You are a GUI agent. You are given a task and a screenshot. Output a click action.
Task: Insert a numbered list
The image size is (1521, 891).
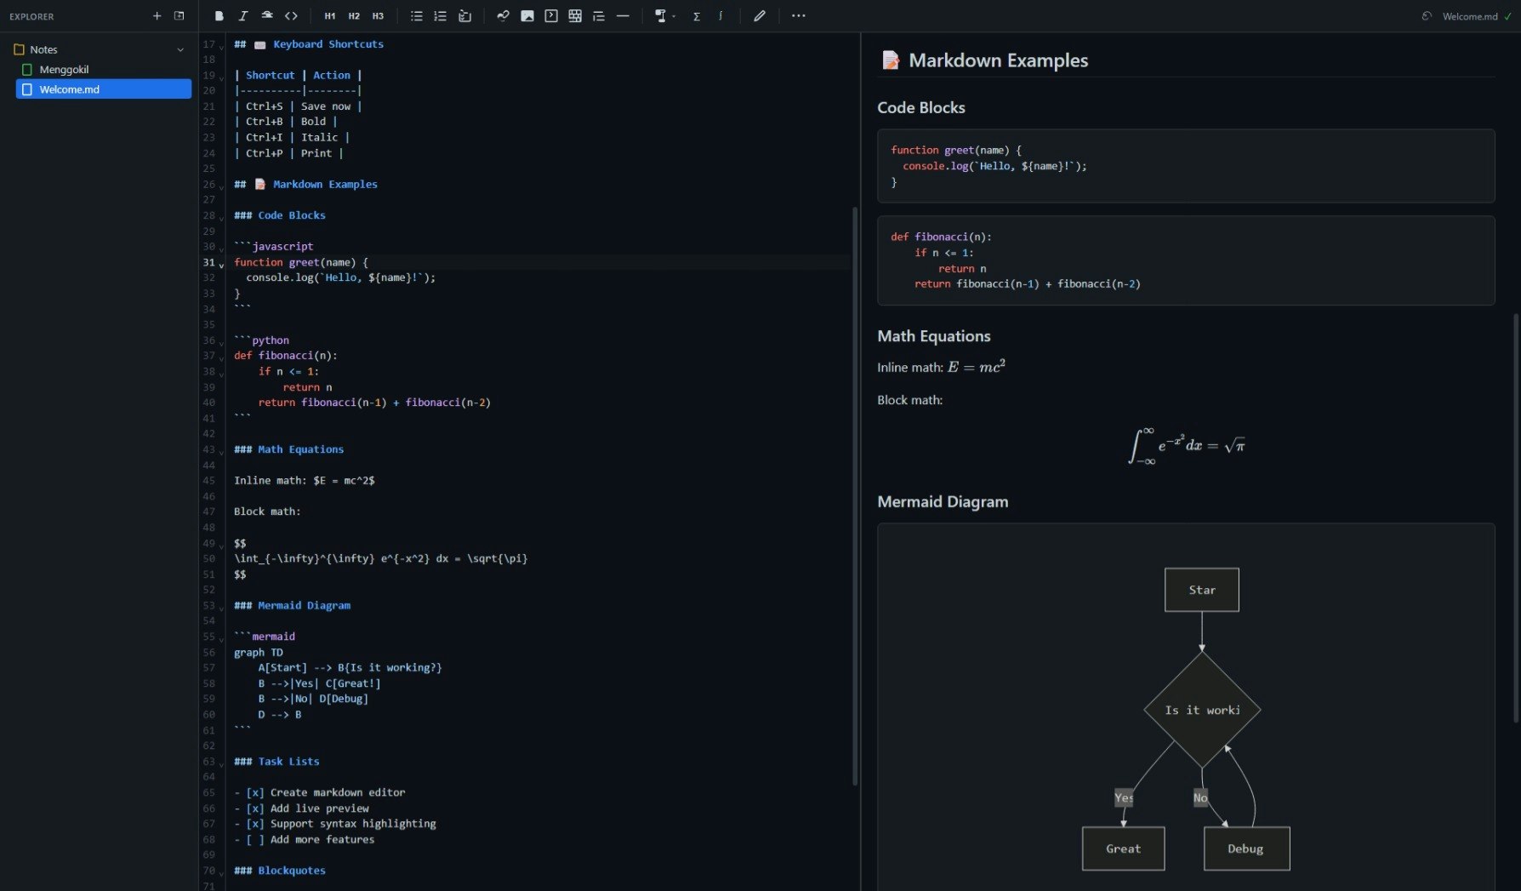[440, 15]
